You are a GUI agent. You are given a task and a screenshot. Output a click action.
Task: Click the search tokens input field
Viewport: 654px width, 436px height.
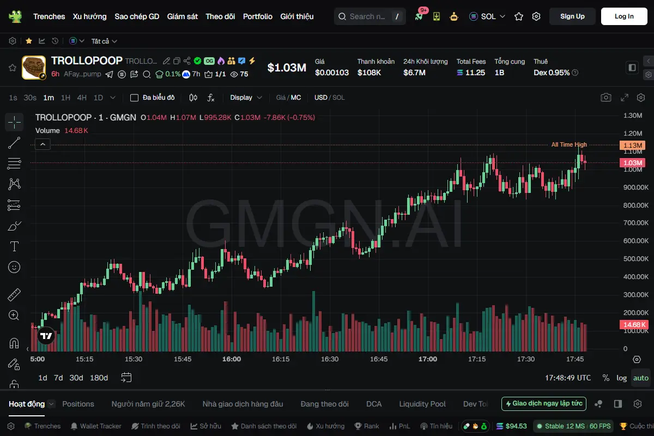pos(370,16)
